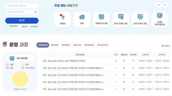Click the pink 혼합 legend swatch
Image resolution: width=172 pixels, height=96 pixels.
(7, 64)
